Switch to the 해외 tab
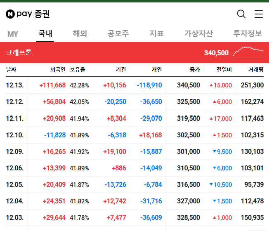The height and width of the screenshot is (231, 269). pyautogui.click(x=80, y=33)
